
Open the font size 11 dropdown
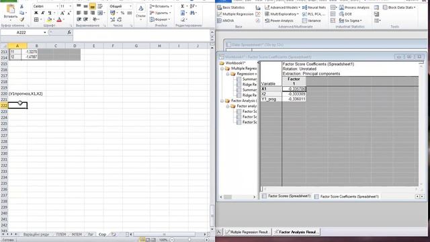coord(70,6)
